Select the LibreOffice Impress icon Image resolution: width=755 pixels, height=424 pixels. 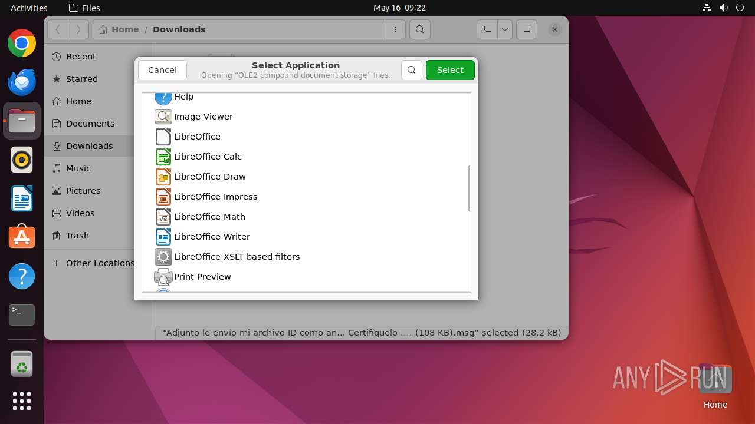tap(163, 197)
